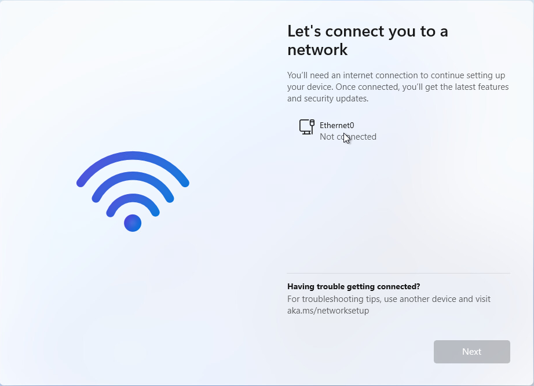Click the horizontal divider above the troubleshooting section
The image size is (534, 386).
point(398,273)
